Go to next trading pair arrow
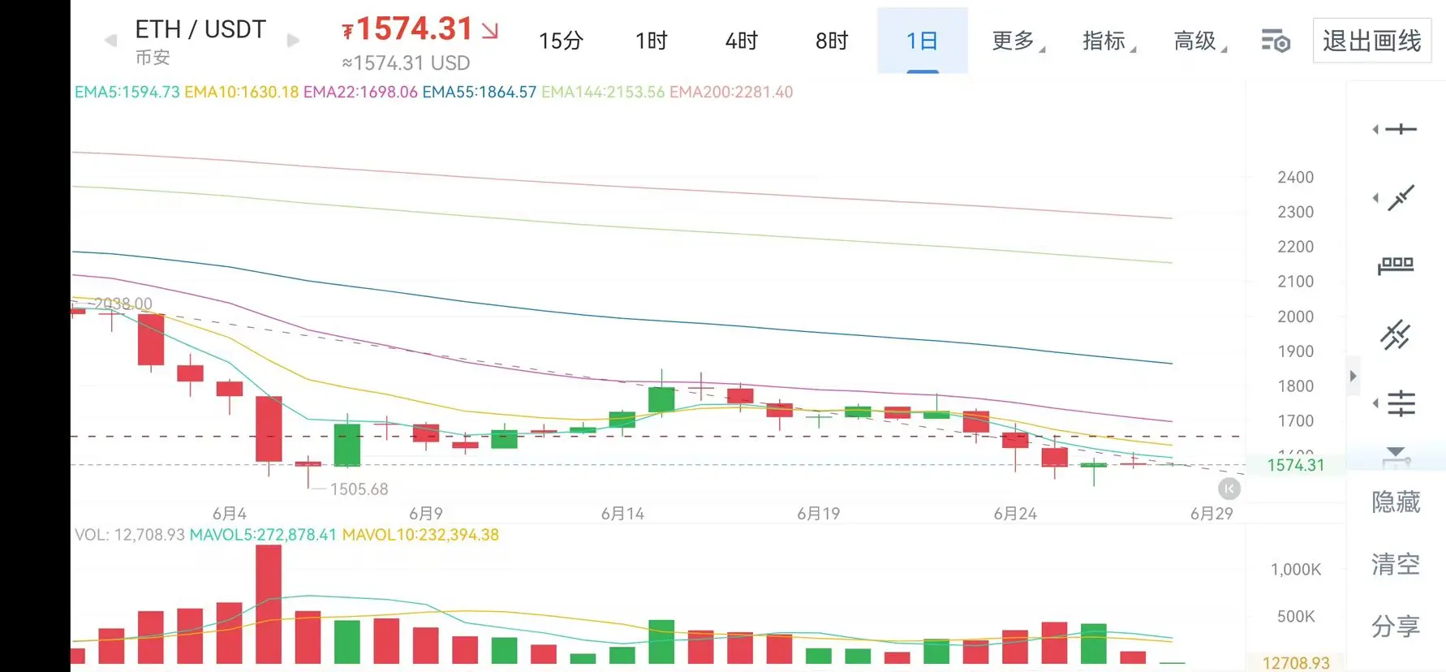This screenshot has height=672, width=1446. pyautogui.click(x=293, y=41)
